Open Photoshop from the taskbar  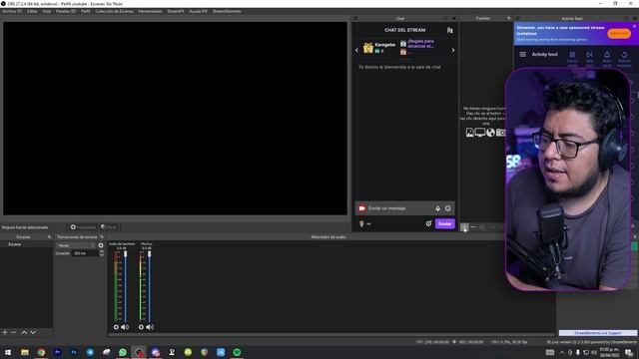pyautogui.click(x=74, y=352)
